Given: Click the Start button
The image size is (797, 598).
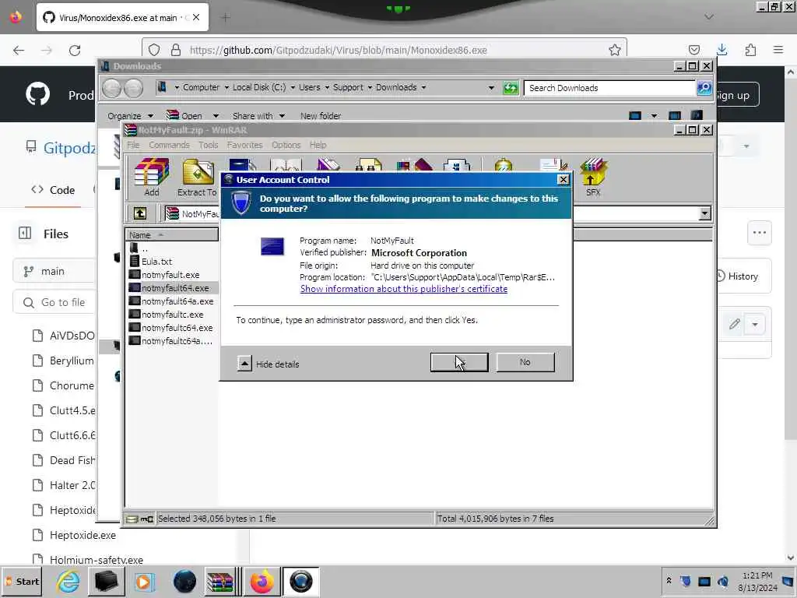Looking at the screenshot, I should (23, 581).
